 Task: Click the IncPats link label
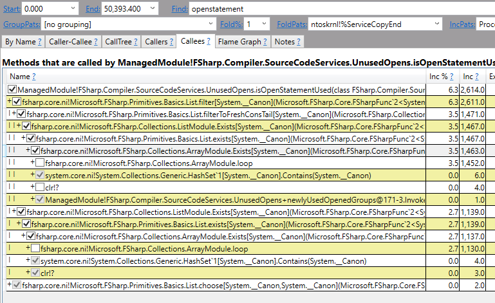point(462,24)
